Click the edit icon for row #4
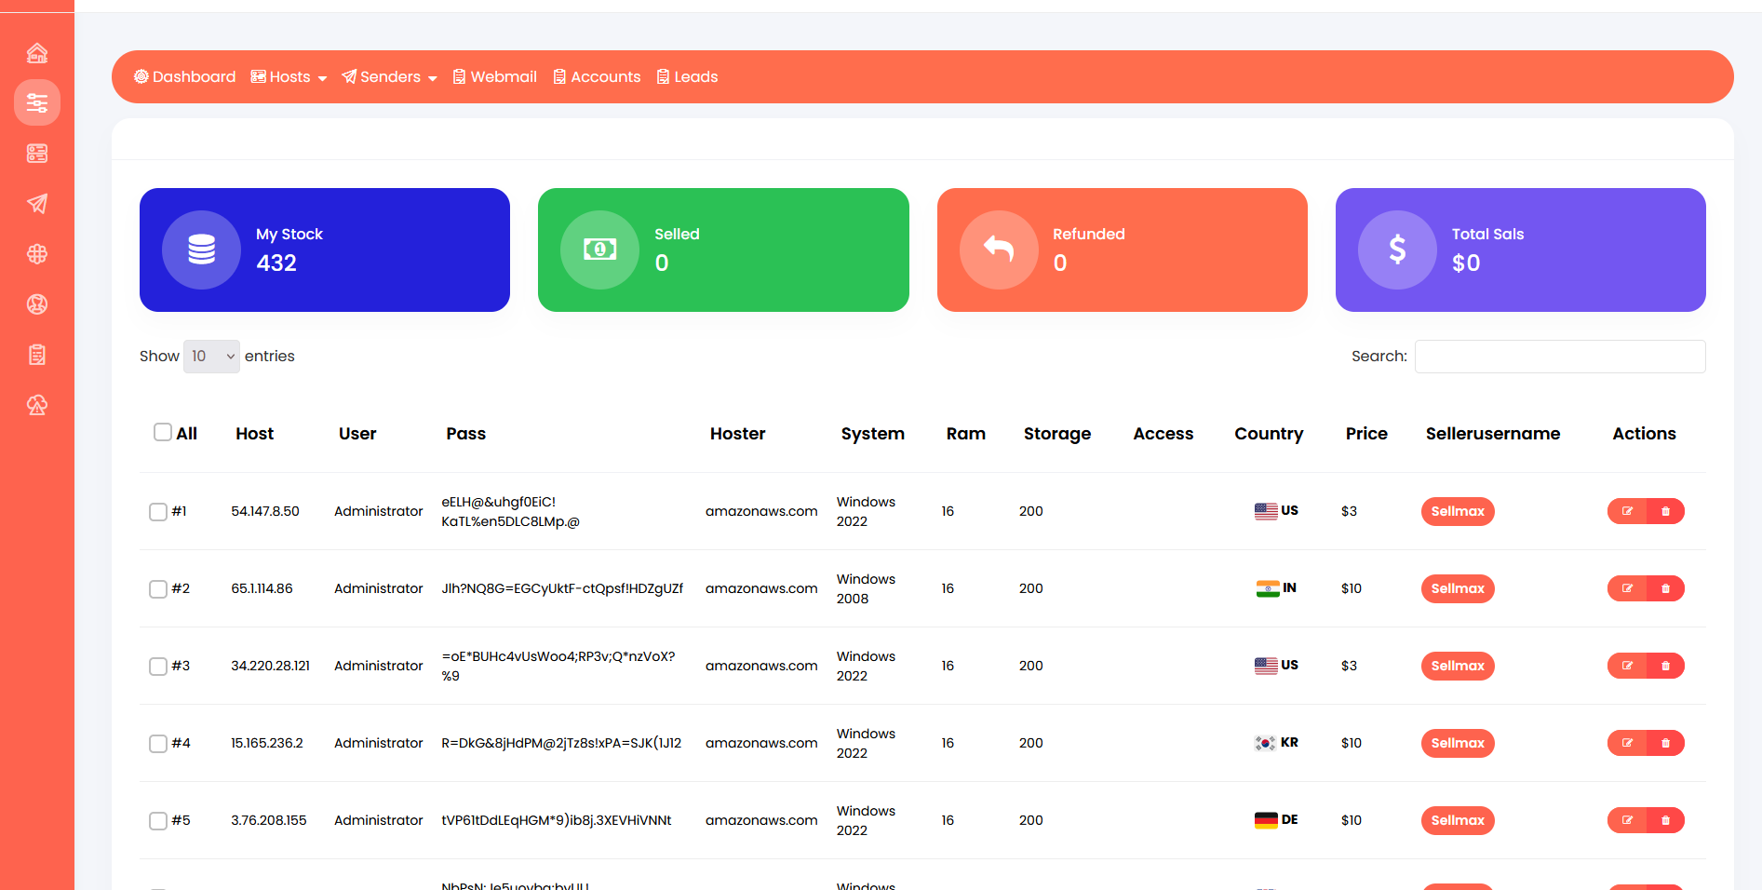 click(x=1627, y=743)
